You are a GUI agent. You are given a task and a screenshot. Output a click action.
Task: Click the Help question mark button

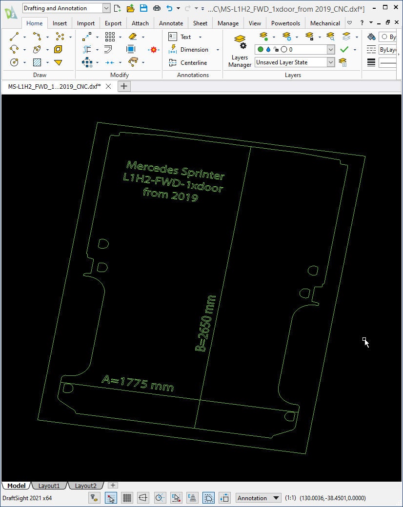pos(362,23)
